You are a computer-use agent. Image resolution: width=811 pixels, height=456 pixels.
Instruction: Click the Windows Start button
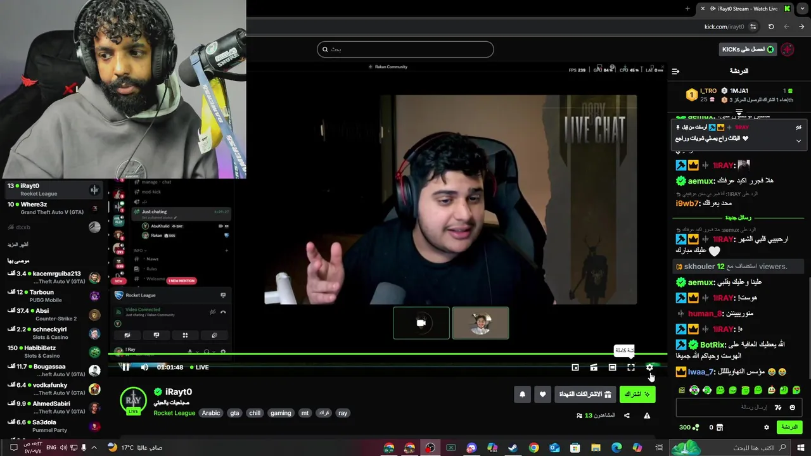click(801, 448)
